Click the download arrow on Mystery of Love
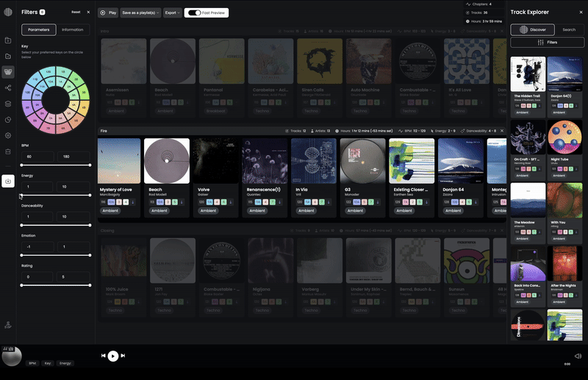 133,202
